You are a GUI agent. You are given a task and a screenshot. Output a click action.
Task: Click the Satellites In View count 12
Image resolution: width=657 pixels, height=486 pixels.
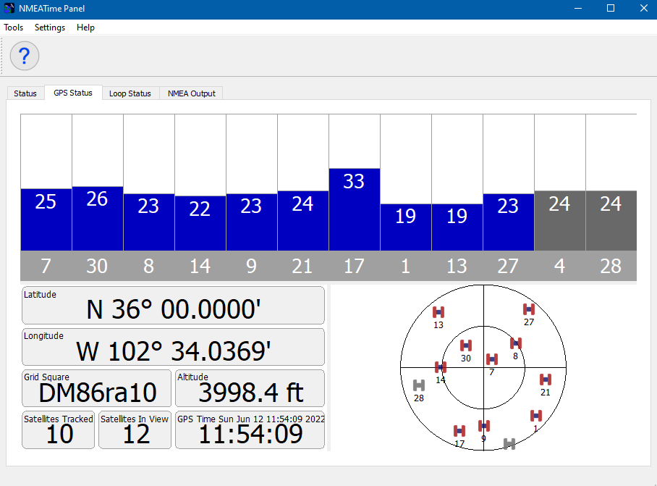click(136, 434)
